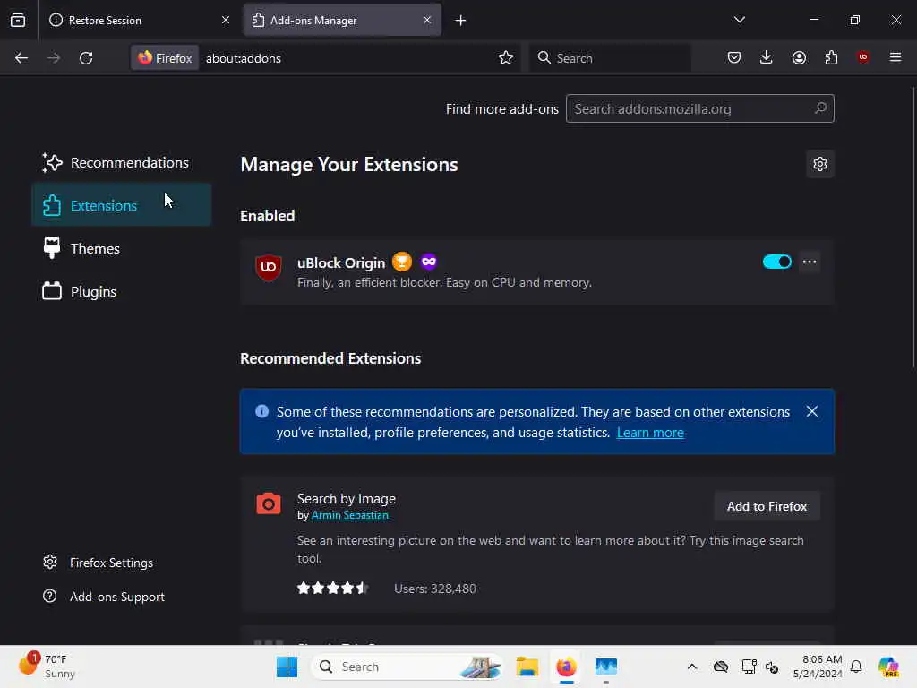Click the crossed-out cloud tray icon
Viewport: 917px width, 688px height.
click(x=721, y=666)
